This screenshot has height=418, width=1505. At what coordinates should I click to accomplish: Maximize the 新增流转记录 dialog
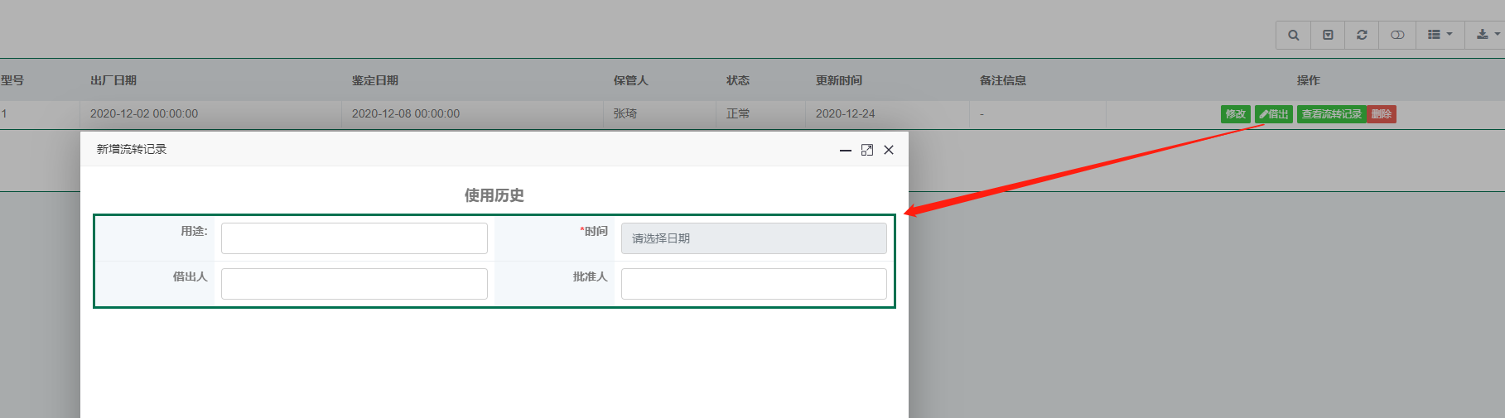pyautogui.click(x=867, y=150)
